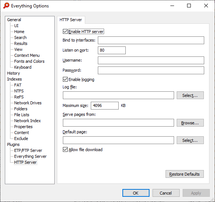Click into the Password input field

[x=151, y=70]
